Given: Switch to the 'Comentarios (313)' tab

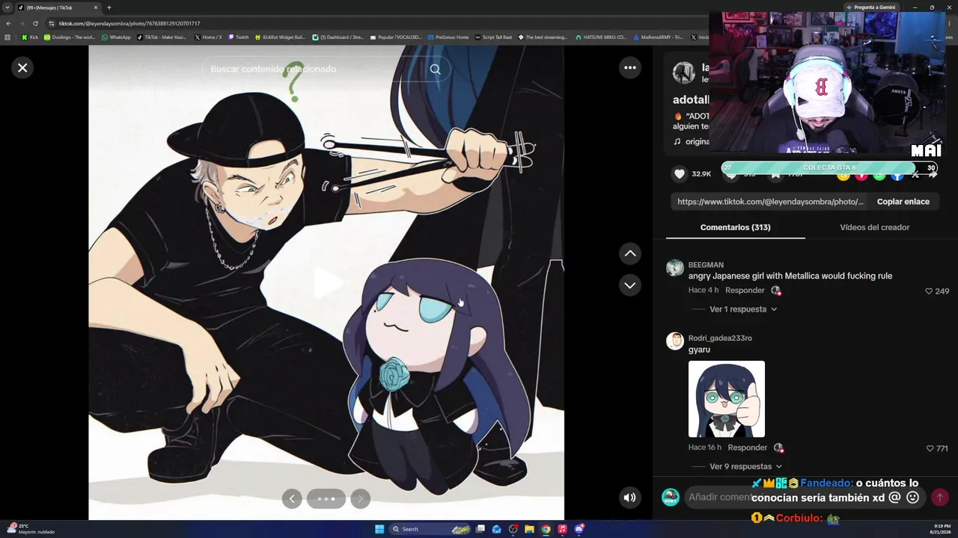Looking at the screenshot, I should [735, 227].
